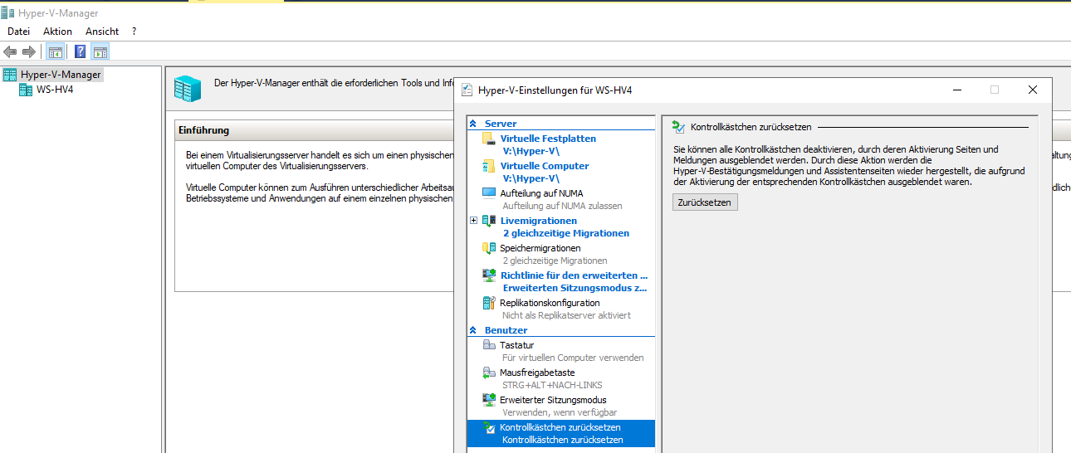This screenshot has width=1071, height=453.
Task: Click the Richtlinie für den erweiterten Sitzungsmodus icon
Action: coord(488,275)
